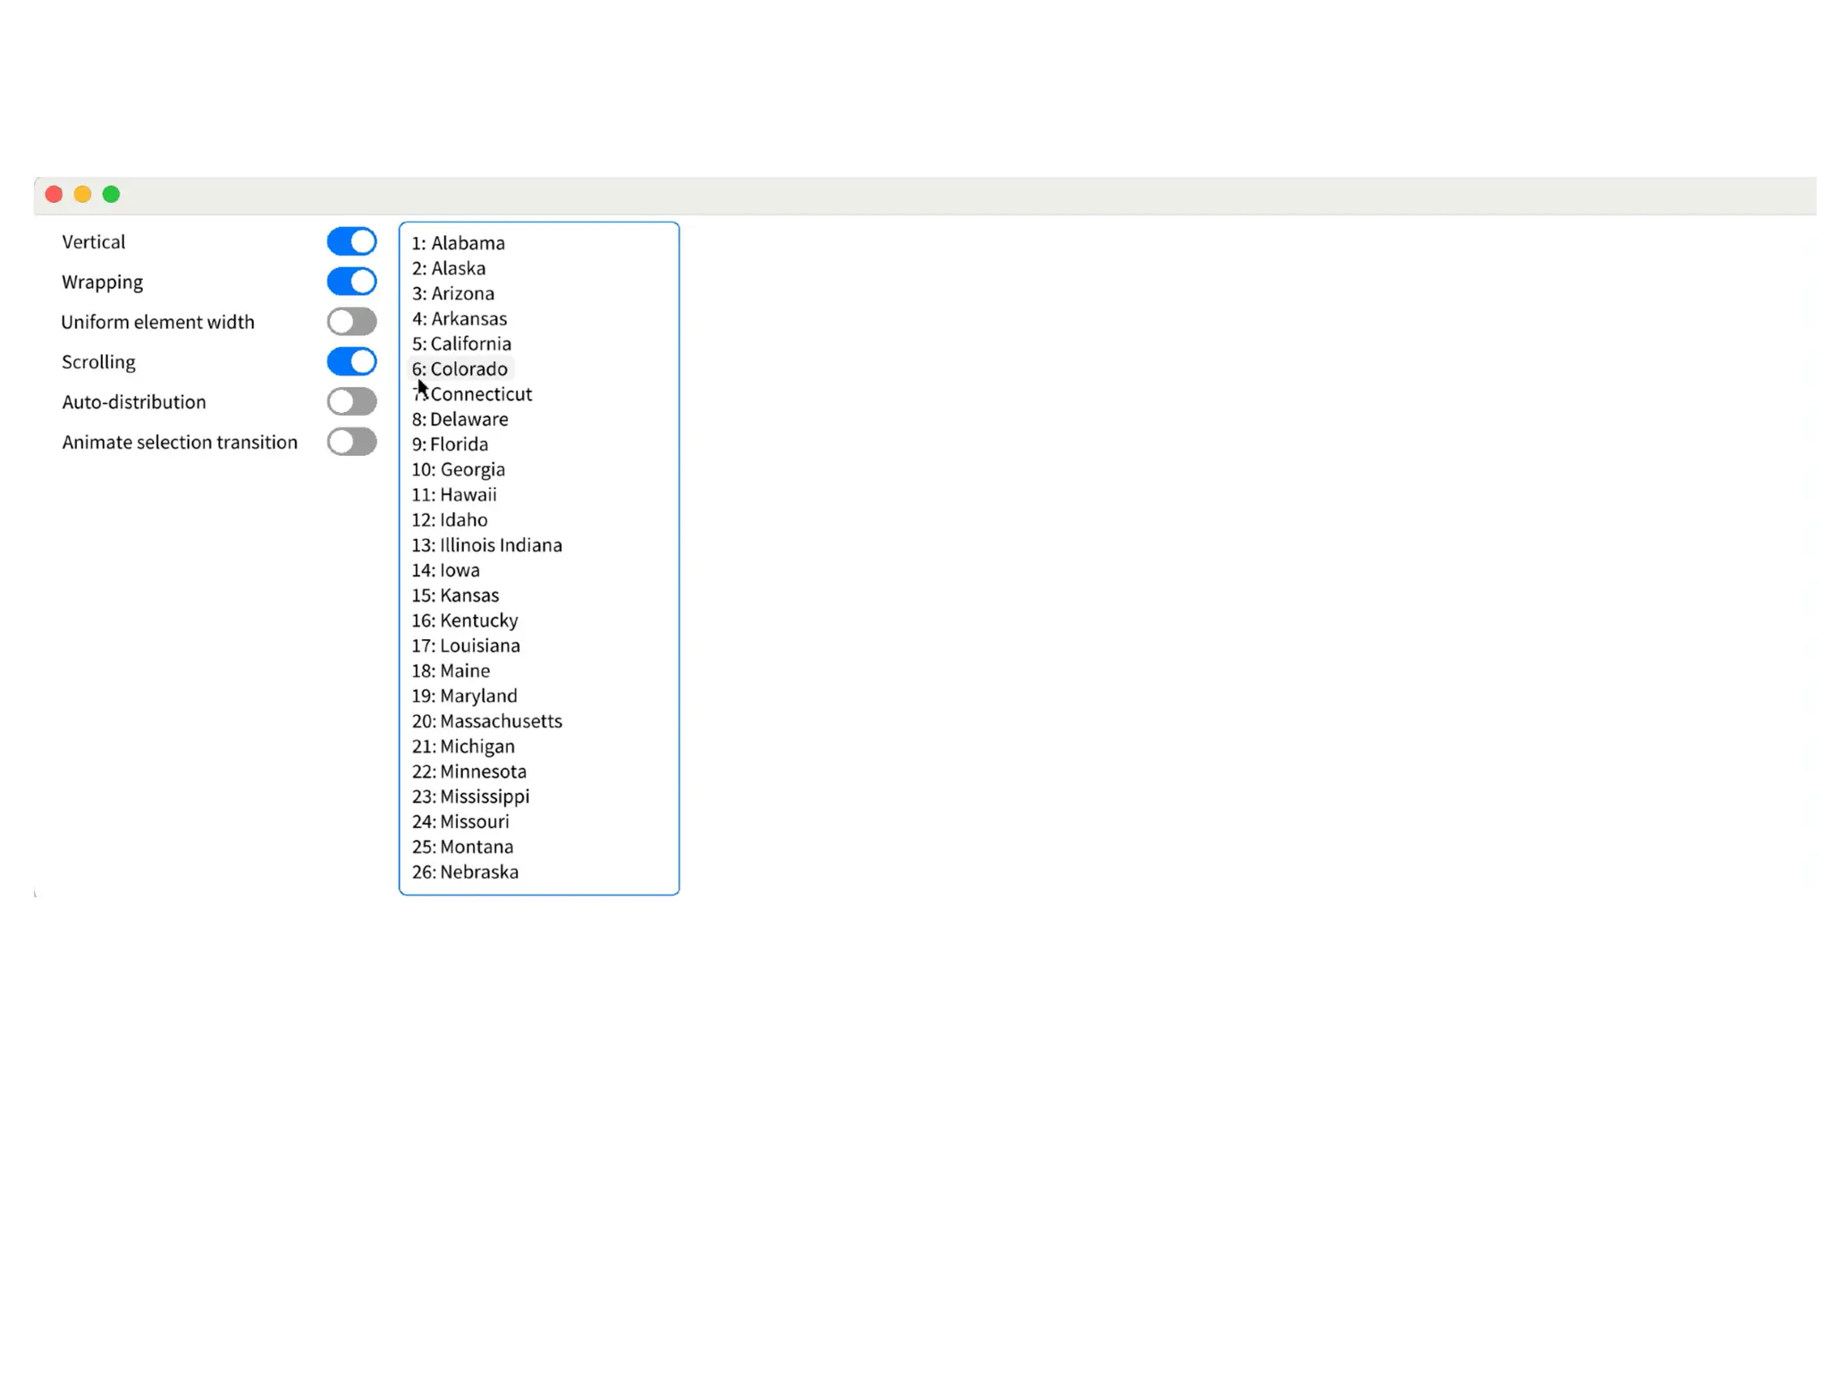Select 26: Nebraska at list bottom
This screenshot has height=1373, width=1831.
click(465, 872)
